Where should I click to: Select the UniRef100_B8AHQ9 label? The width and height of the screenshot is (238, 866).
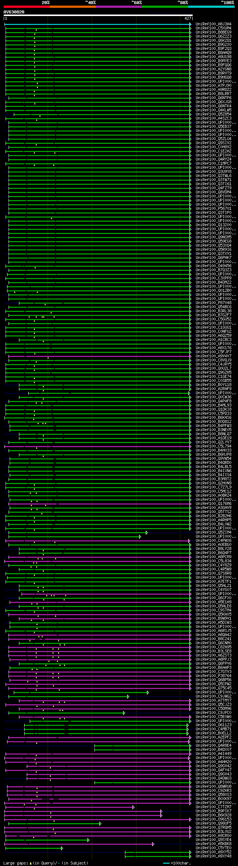pyautogui.click(x=213, y=53)
